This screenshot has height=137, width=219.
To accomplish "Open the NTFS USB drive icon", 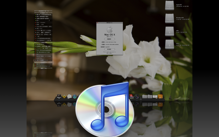I will (x=169, y=44).
